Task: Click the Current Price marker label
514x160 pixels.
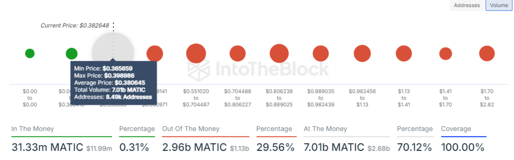Action: pyautogui.click(x=75, y=26)
